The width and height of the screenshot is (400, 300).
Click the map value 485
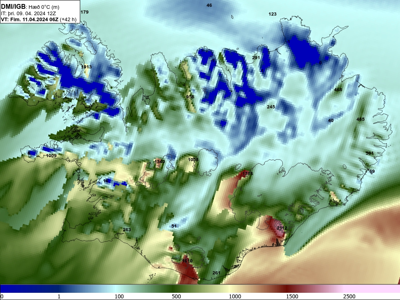tap(360, 119)
